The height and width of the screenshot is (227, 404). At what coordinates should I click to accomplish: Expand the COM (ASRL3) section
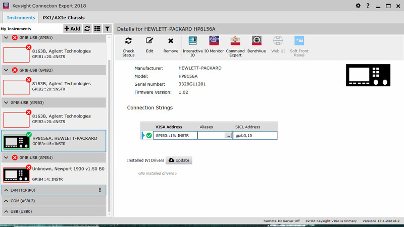[x=6, y=201]
